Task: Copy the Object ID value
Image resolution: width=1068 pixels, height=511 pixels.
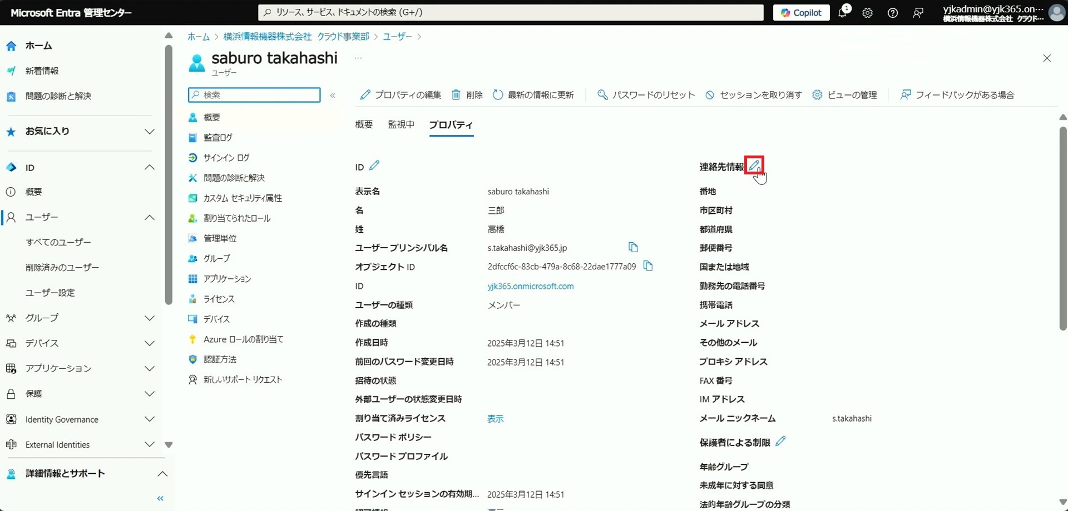Action: [x=648, y=266]
